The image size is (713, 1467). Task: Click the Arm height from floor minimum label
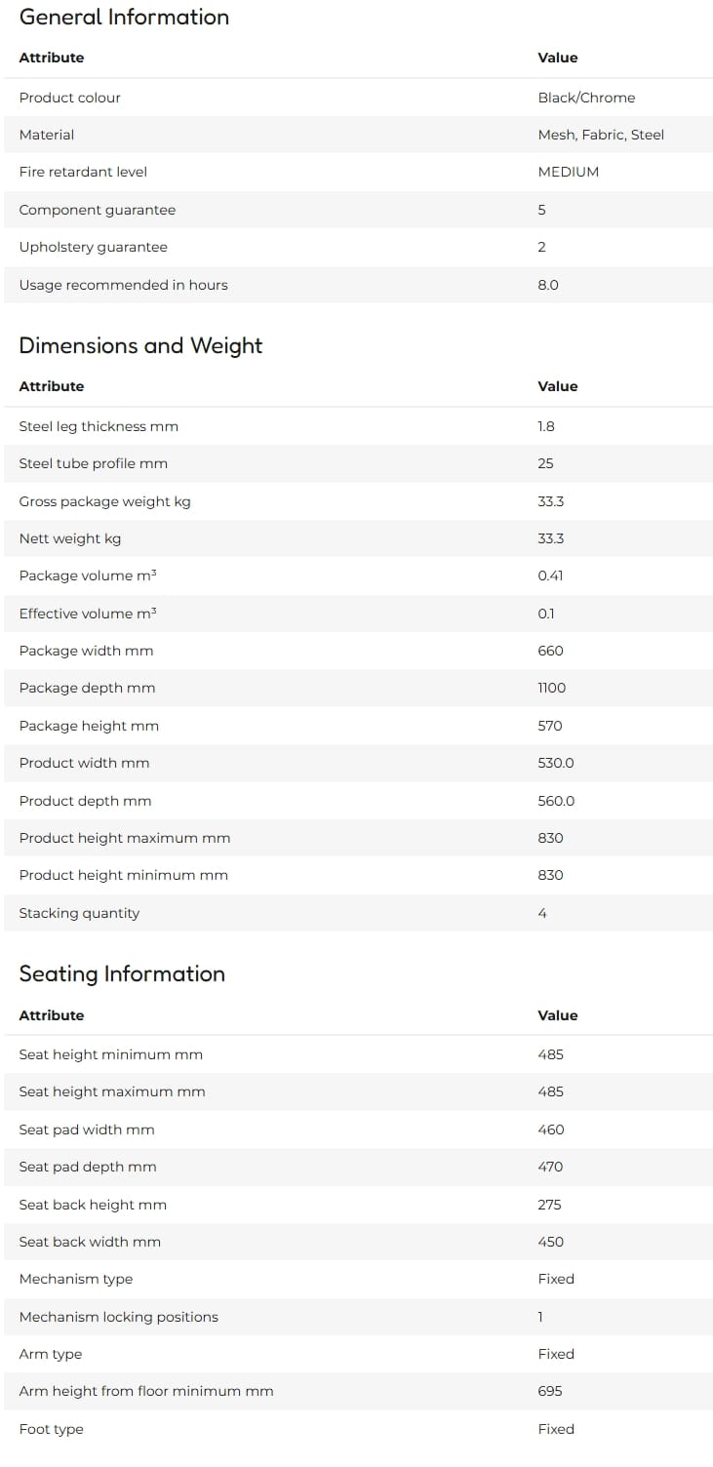tap(146, 1391)
